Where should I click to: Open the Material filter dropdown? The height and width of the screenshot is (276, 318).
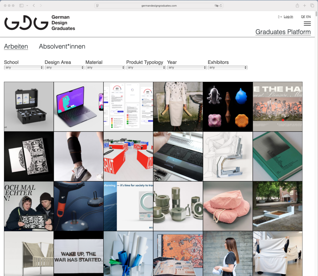pos(105,67)
